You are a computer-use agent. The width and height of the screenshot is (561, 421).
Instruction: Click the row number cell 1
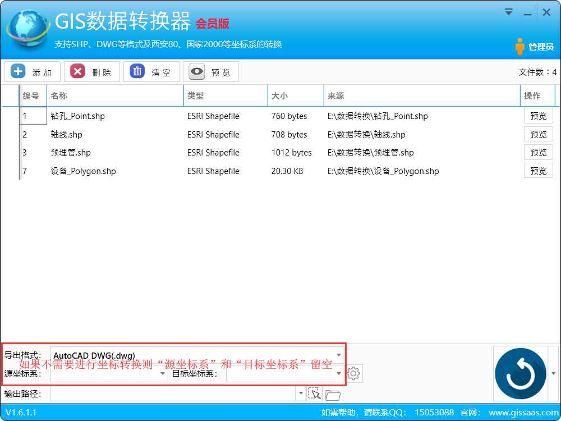pos(33,116)
